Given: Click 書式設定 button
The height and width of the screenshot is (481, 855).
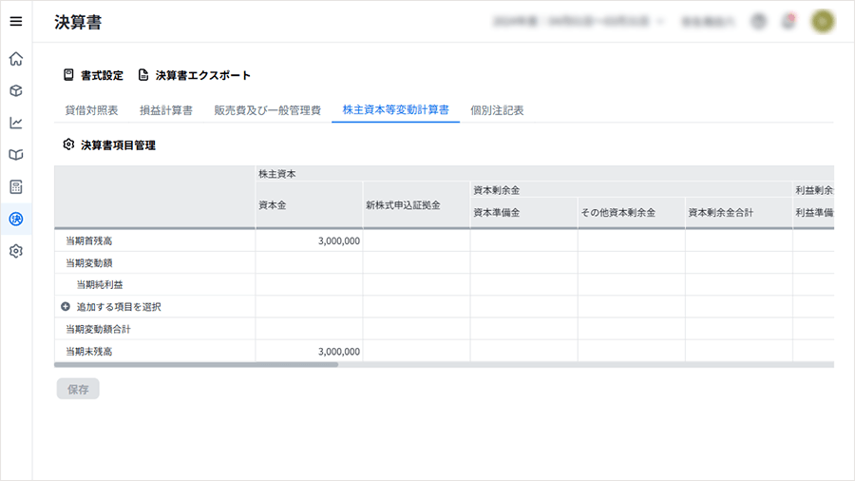Looking at the screenshot, I should [x=93, y=75].
